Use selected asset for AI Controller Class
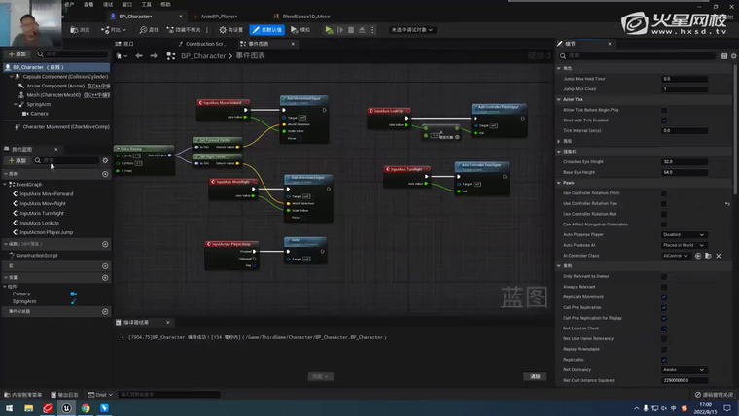Image resolution: width=739 pixels, height=416 pixels. pyautogui.click(x=698, y=256)
